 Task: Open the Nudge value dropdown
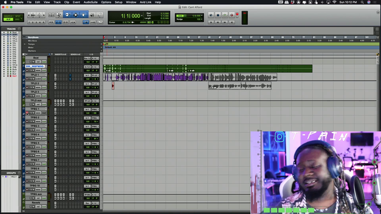[x=202, y=19]
